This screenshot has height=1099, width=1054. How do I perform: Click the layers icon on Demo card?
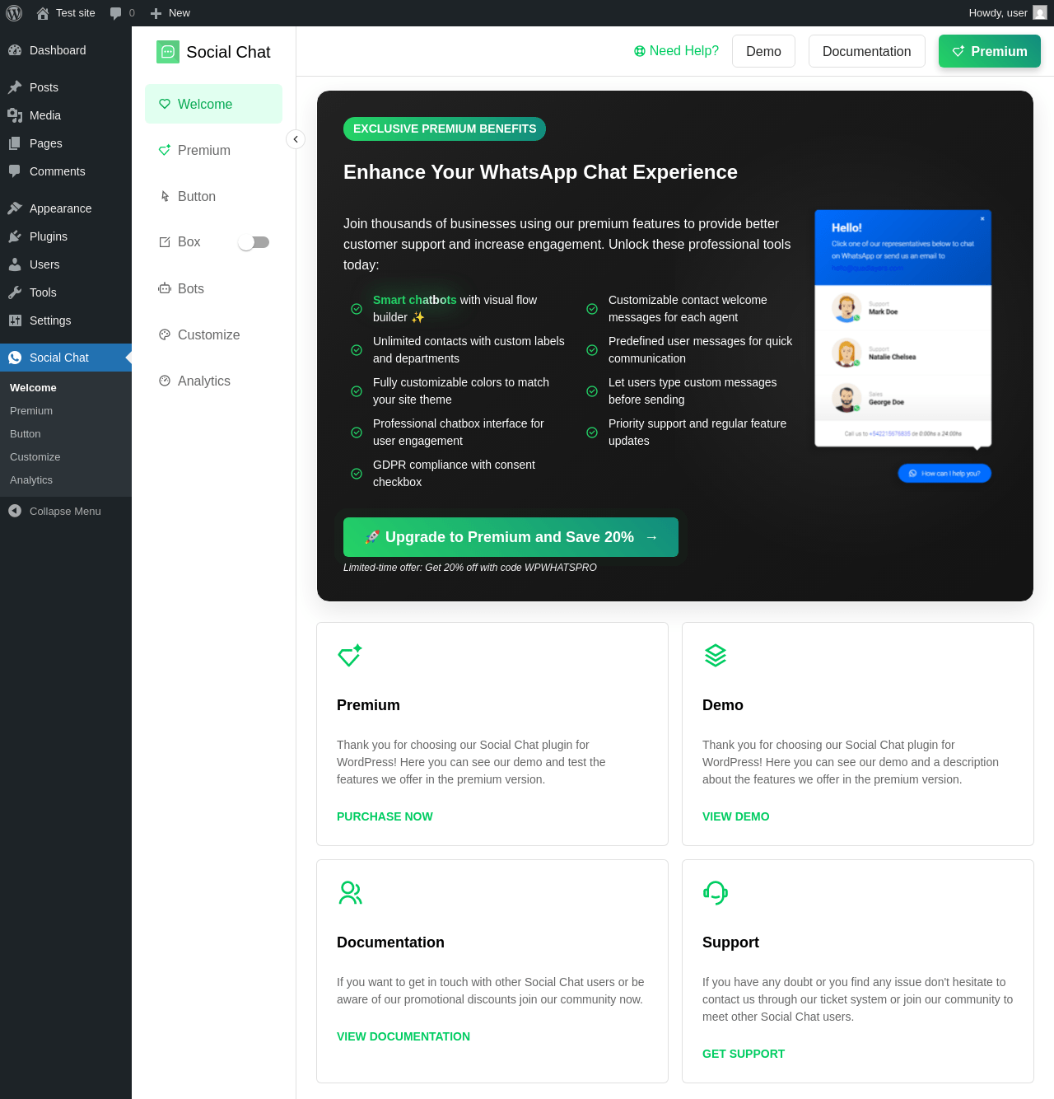pyautogui.click(x=716, y=656)
